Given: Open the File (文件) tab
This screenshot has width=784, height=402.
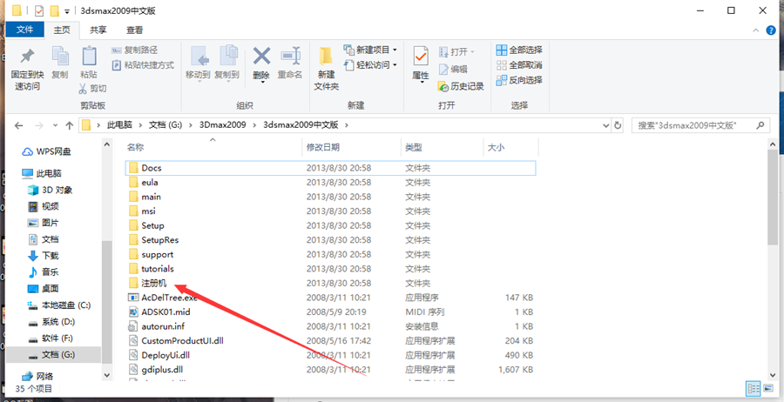Looking at the screenshot, I should pos(24,30).
